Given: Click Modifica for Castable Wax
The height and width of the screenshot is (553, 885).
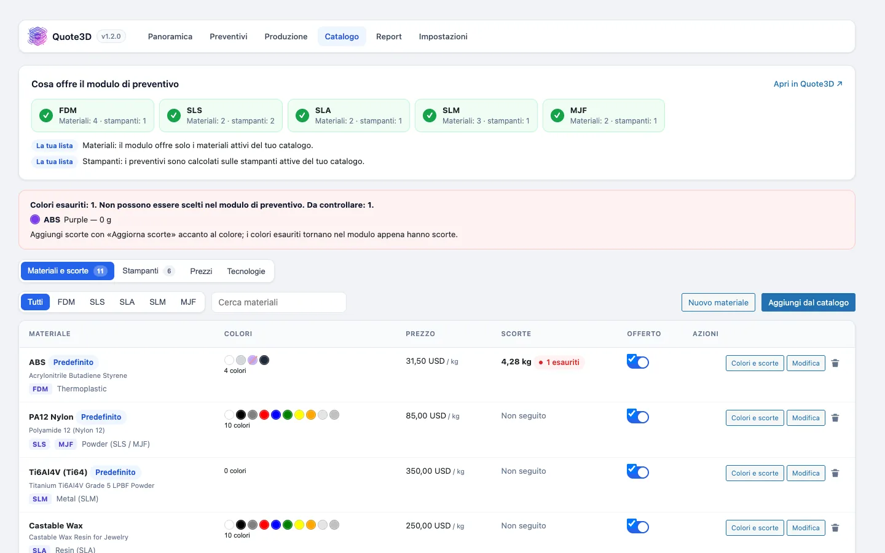Looking at the screenshot, I should point(806,528).
